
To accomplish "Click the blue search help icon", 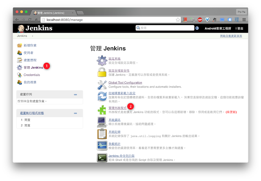I will pos(197,28).
